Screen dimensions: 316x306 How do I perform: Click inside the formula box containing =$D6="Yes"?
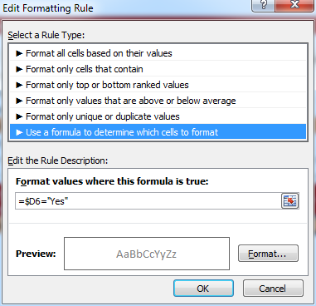point(148,201)
